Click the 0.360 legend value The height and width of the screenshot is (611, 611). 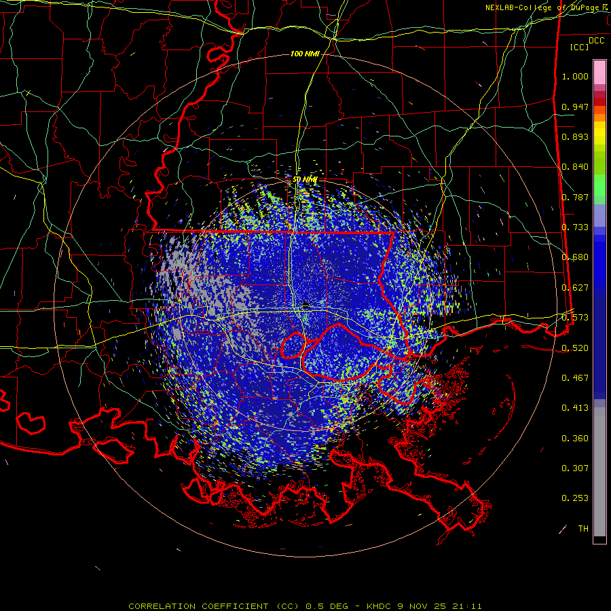tap(575, 439)
